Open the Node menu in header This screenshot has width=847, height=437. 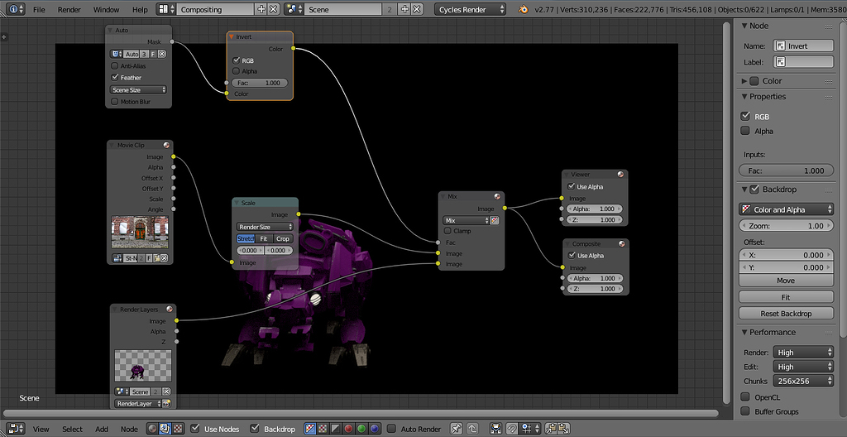129,430
